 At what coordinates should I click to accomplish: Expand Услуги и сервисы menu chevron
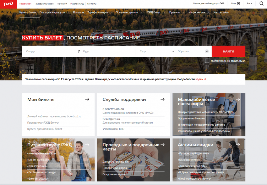[x=142, y=12]
